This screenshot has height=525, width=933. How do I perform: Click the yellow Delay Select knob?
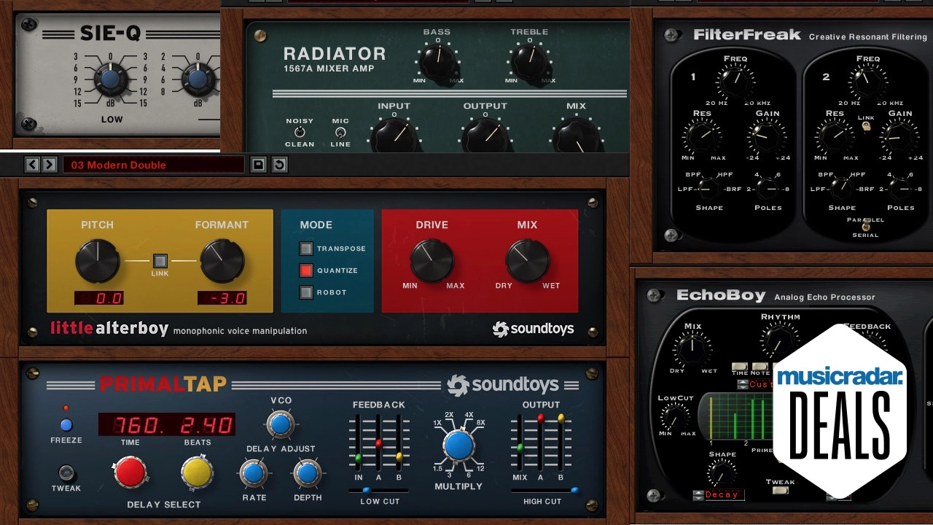(x=197, y=472)
